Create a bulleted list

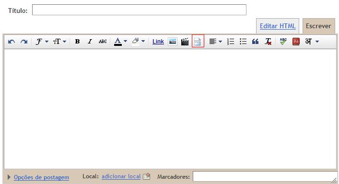243,42
